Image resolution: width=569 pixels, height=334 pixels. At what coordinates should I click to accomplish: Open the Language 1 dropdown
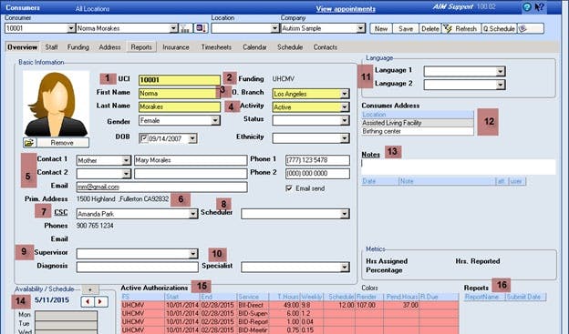click(501, 71)
